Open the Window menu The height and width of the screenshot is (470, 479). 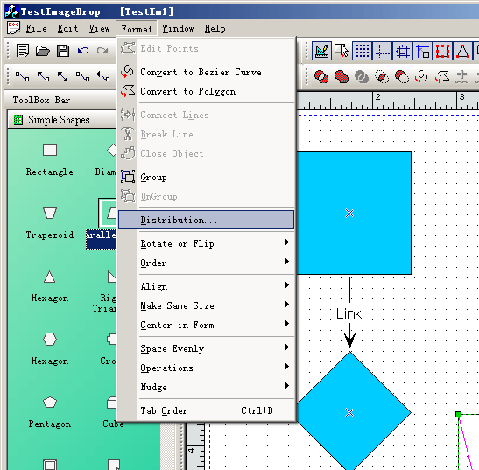click(x=178, y=28)
